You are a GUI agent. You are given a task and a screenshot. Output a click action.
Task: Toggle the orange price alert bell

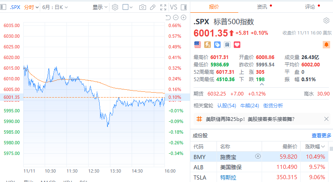[x=326, y=44]
